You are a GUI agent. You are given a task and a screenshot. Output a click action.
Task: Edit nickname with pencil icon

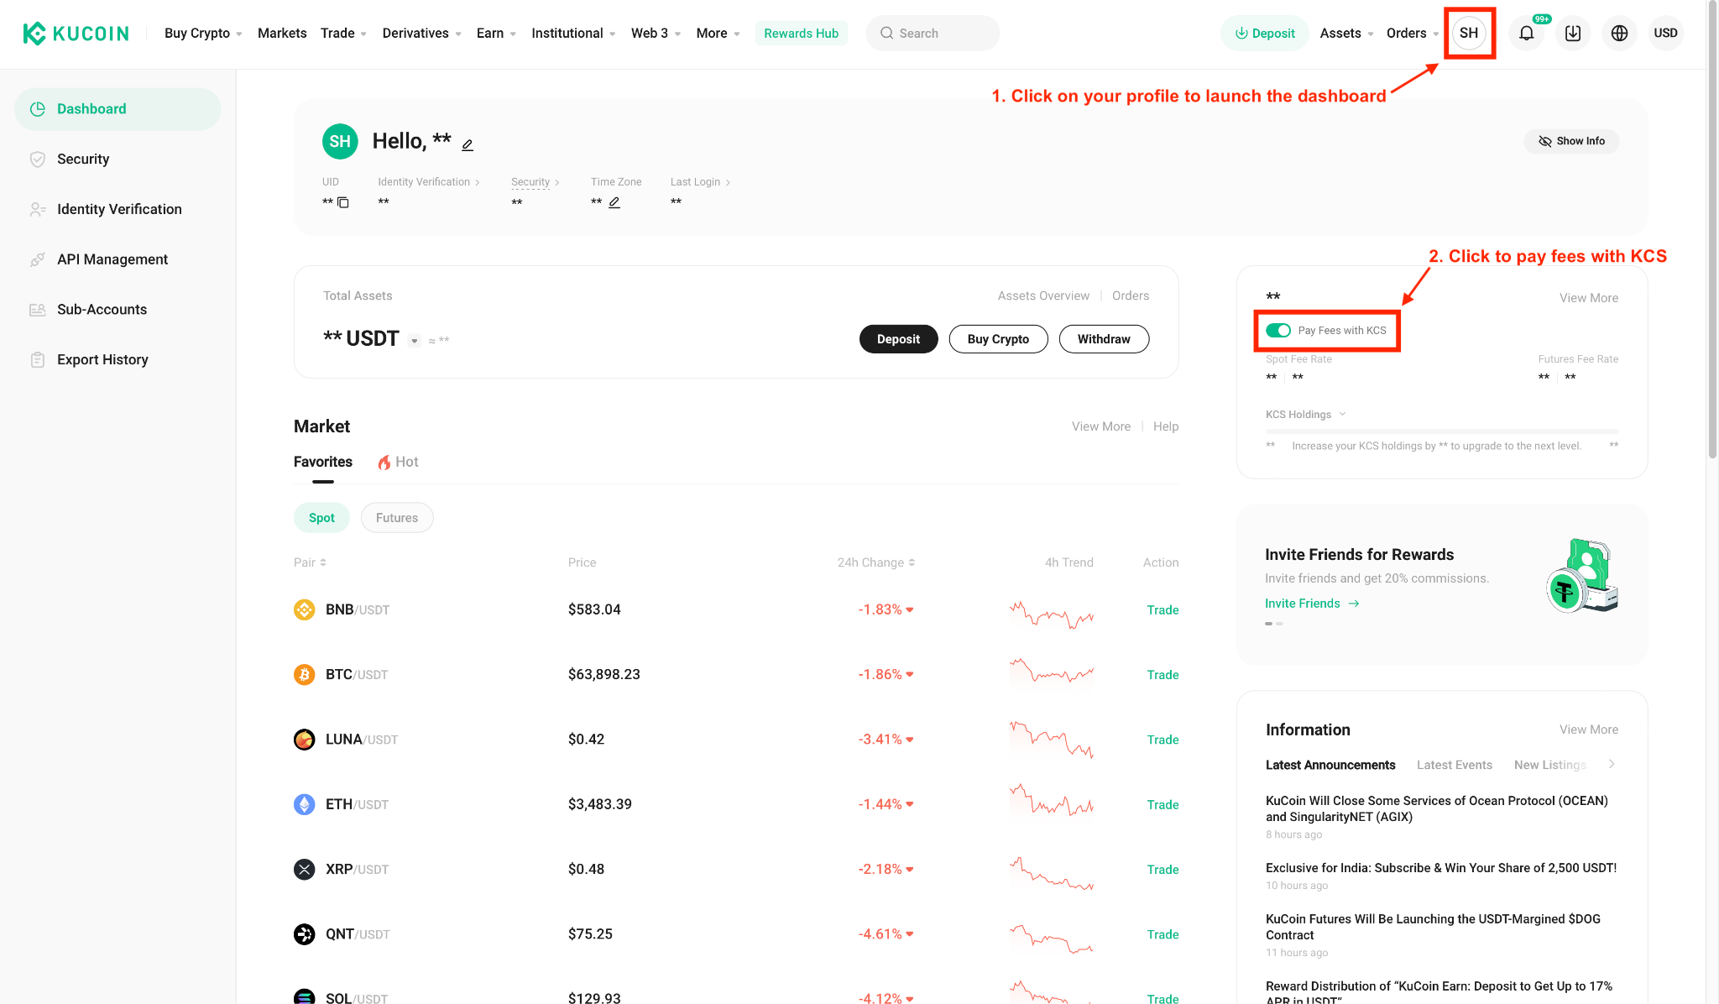(x=468, y=144)
